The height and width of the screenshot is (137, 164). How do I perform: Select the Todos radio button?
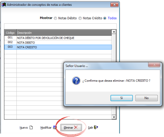(105, 18)
